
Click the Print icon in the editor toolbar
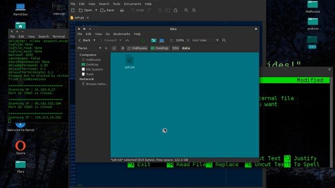point(122,10)
